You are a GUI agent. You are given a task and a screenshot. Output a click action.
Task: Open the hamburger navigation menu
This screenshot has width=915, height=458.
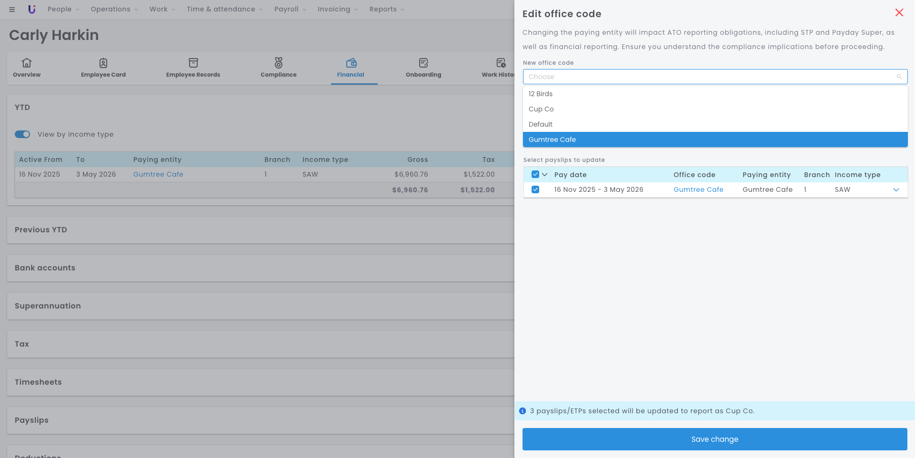[12, 10]
